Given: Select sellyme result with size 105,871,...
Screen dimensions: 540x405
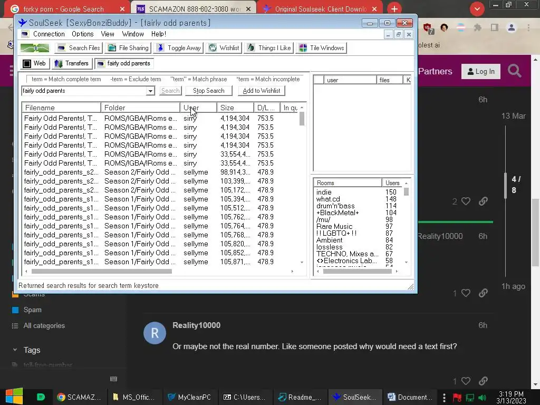Looking at the screenshot, I should click(160, 262).
